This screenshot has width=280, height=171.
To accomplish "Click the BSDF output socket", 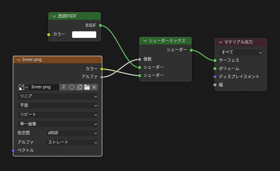I will [x=100, y=26].
